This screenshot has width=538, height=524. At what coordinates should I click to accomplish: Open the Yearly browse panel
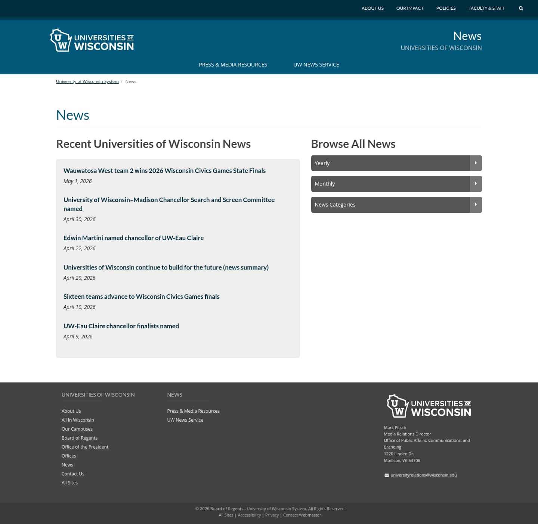click(x=396, y=163)
